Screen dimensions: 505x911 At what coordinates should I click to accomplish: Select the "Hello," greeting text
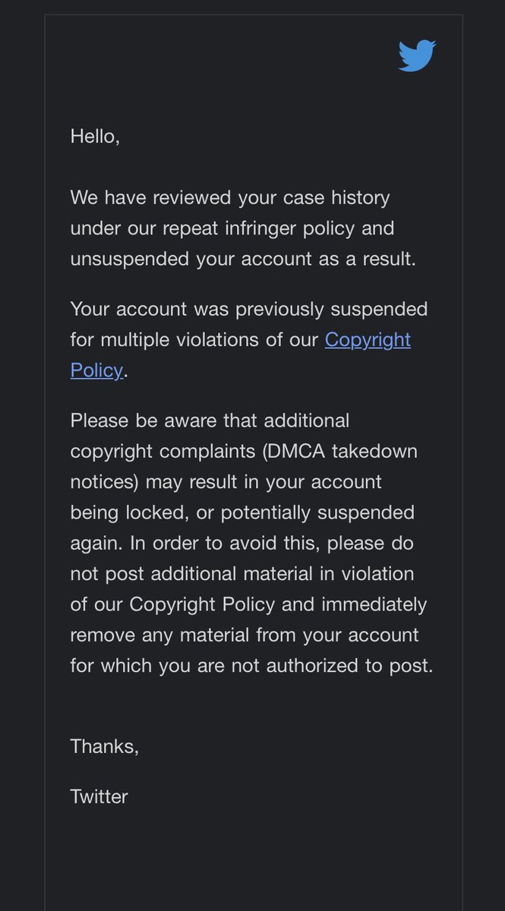point(95,137)
